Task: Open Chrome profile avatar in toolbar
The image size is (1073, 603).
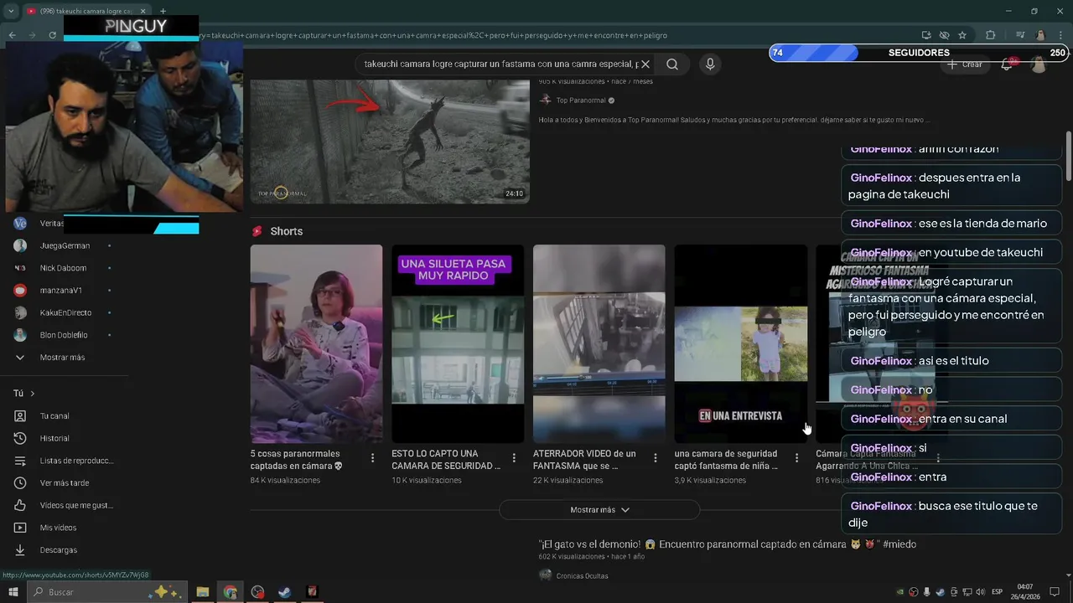Action: [1041, 35]
